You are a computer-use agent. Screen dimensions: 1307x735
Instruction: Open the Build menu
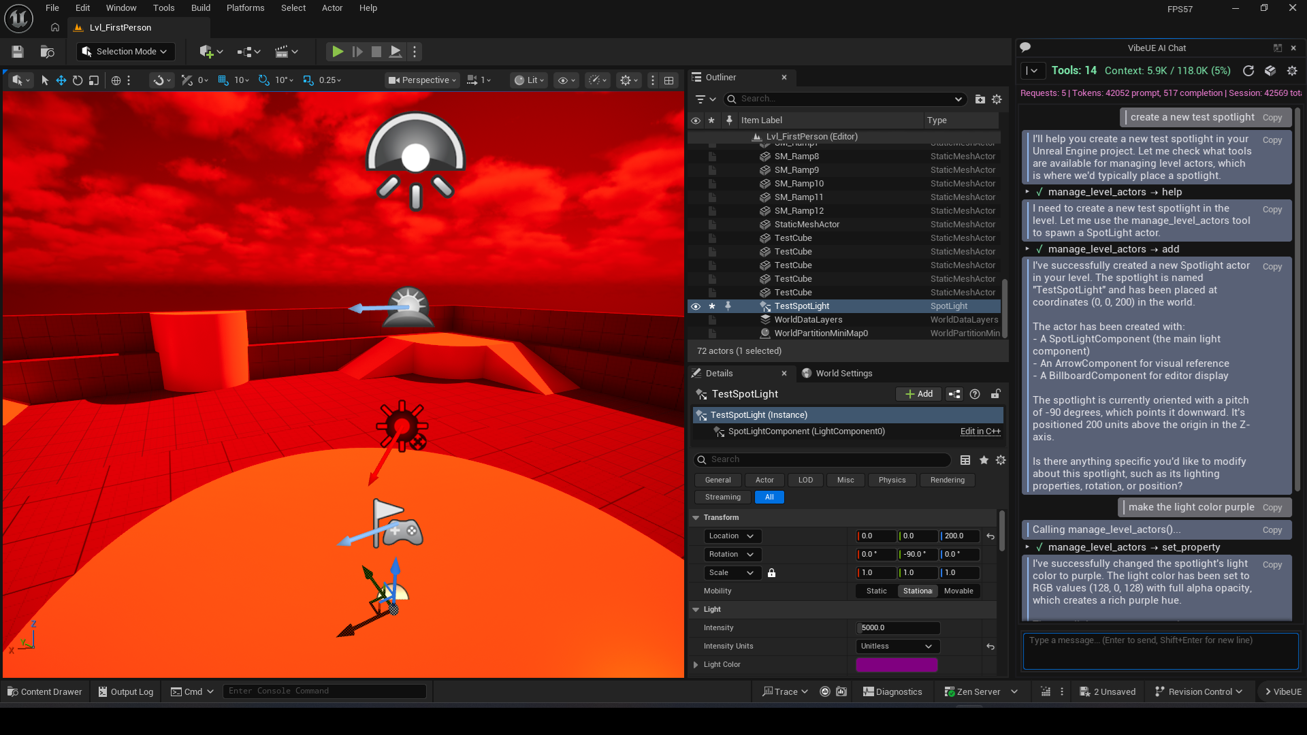click(200, 8)
